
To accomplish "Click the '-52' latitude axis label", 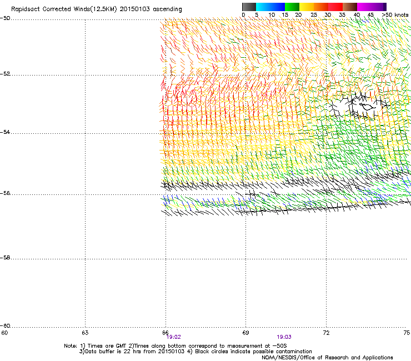I will (x=5, y=74).
